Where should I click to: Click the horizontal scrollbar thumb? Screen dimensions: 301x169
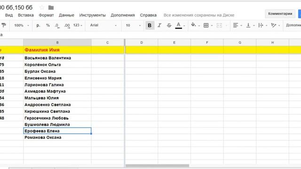click(157, 166)
